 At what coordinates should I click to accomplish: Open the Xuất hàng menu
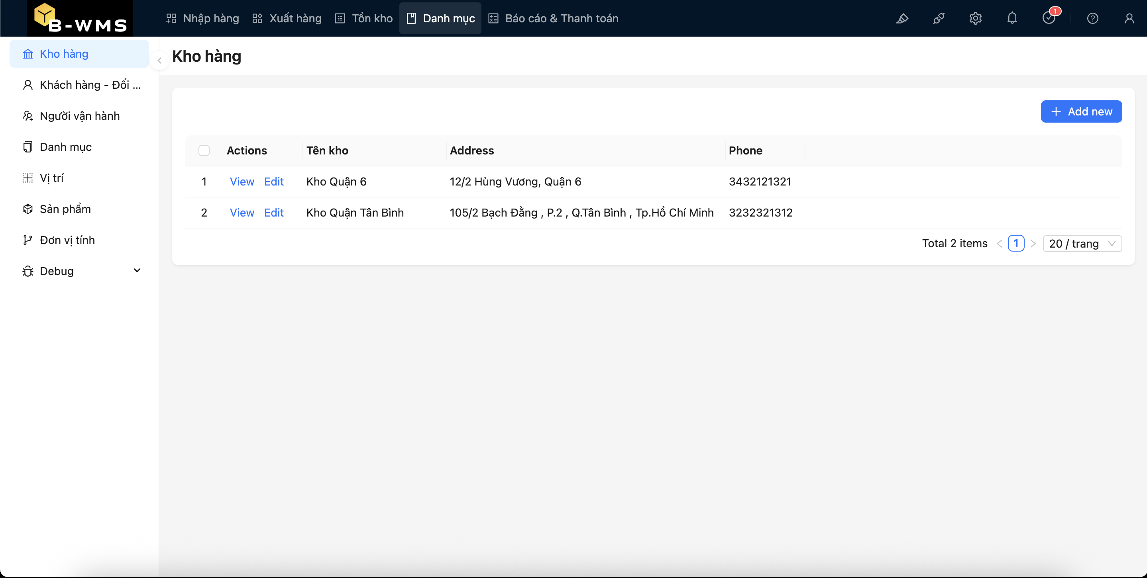287,18
